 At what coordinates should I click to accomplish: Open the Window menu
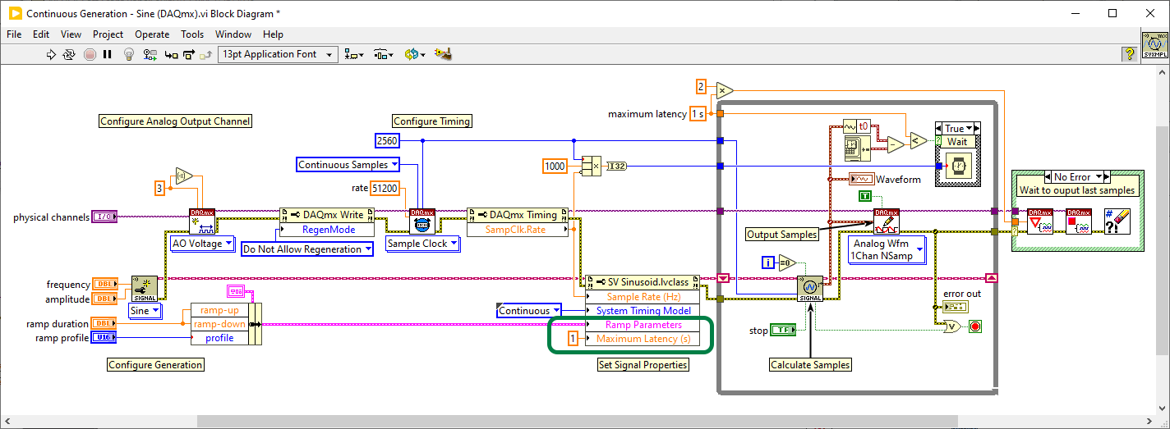tap(233, 34)
